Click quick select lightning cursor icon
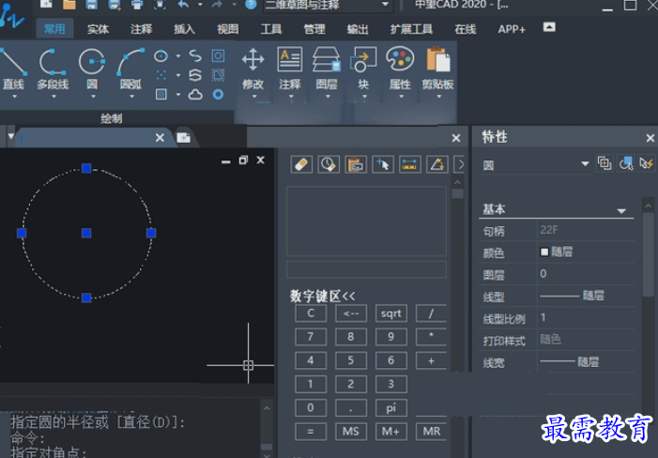This screenshot has width=658, height=458. pos(646,163)
